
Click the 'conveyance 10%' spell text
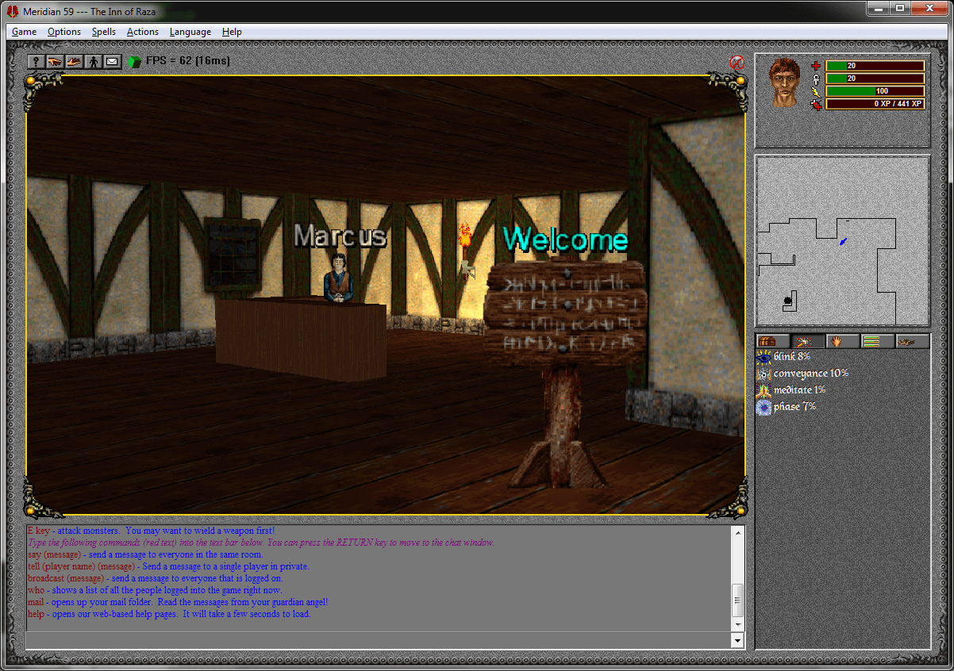(811, 374)
